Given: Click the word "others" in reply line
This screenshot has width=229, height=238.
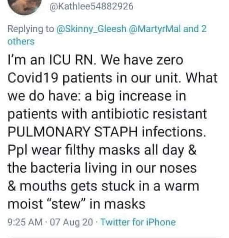Looking at the screenshot, I should (x=21, y=42).
